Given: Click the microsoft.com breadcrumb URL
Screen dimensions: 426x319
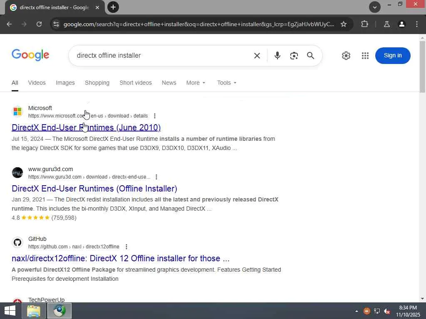Looking at the screenshot, I should tap(88, 116).
